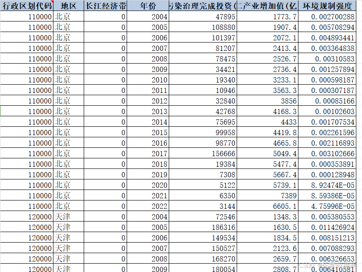Click the value 0.000128948

click(x=327, y=175)
